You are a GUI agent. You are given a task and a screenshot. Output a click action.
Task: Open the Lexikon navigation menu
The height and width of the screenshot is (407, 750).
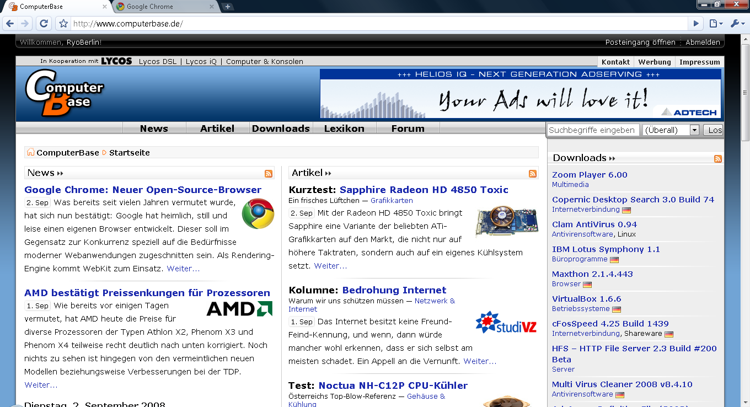point(344,128)
